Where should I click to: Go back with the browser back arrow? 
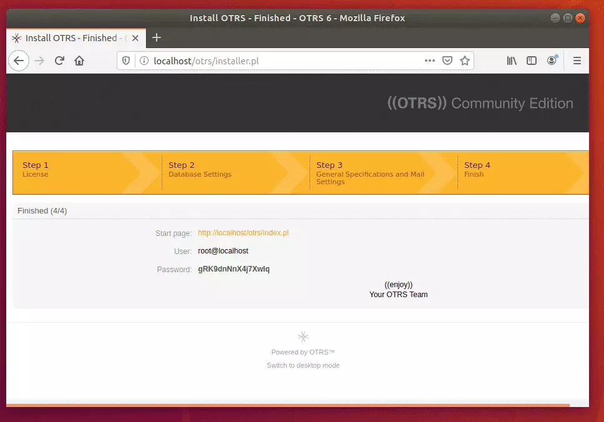click(x=19, y=61)
